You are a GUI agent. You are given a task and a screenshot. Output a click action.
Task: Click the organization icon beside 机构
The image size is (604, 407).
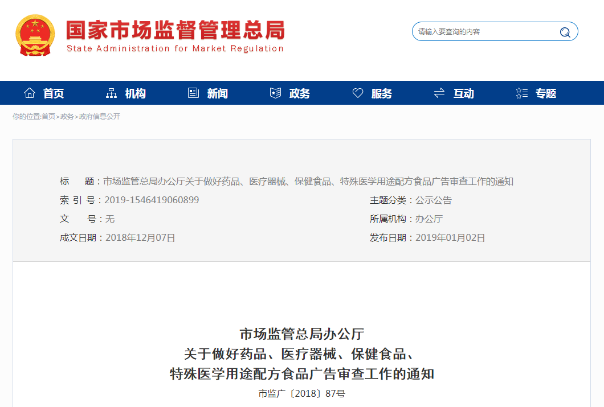112,93
